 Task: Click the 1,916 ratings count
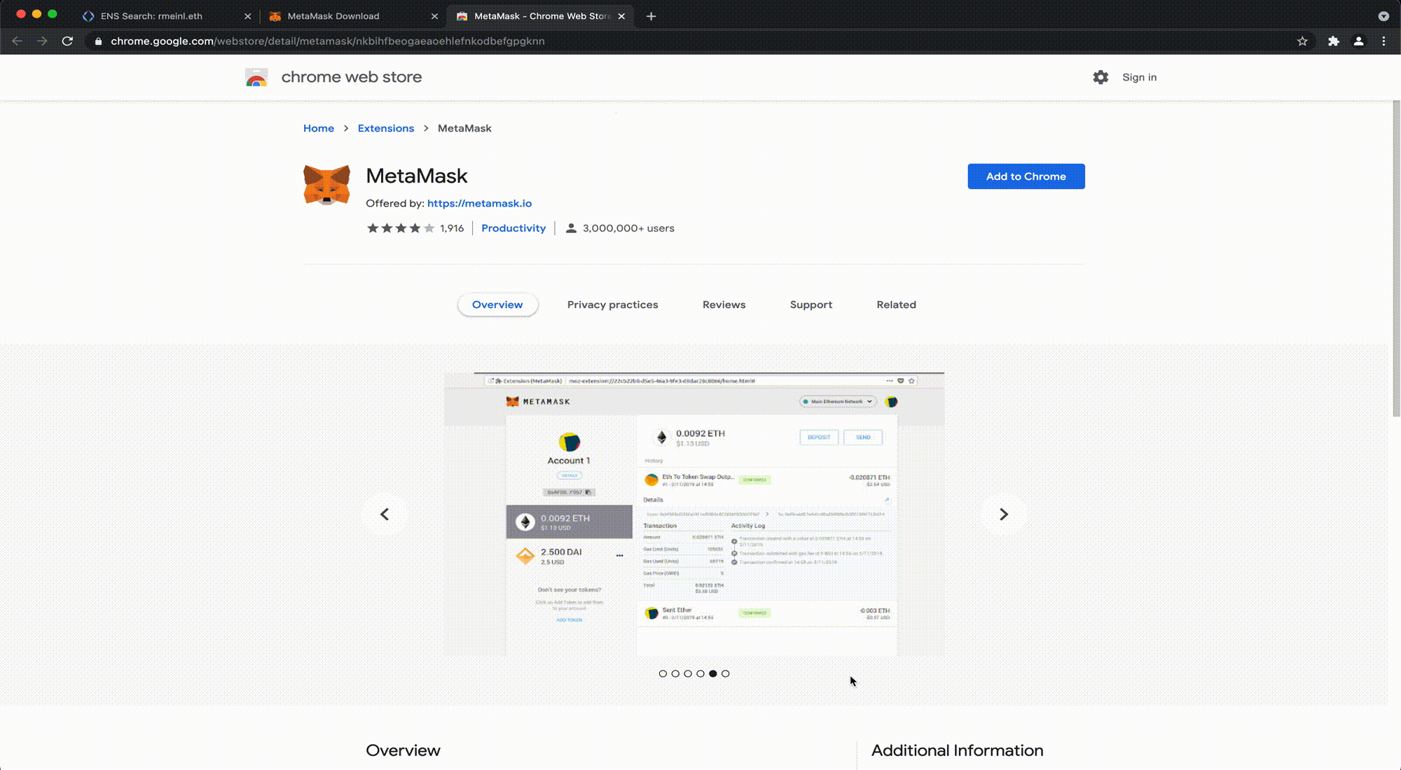452,228
